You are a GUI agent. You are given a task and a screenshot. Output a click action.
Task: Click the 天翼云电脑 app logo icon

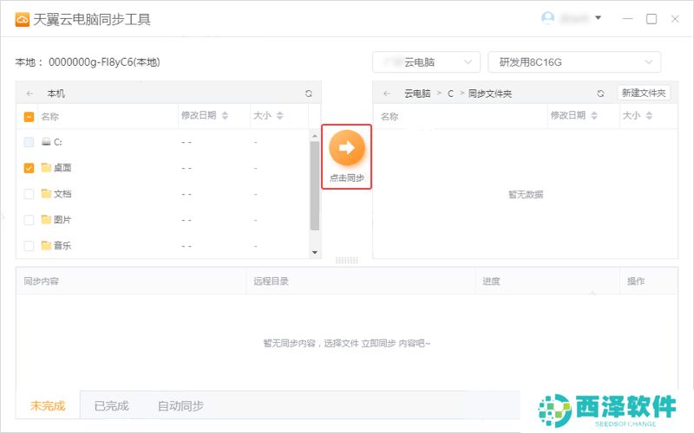click(23, 19)
